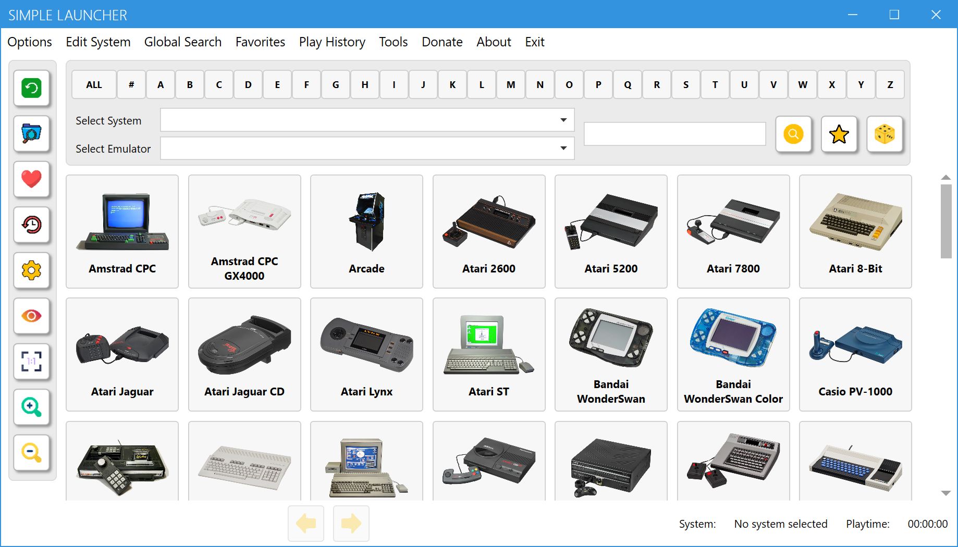
Task: Click the yellow star favorites button
Action: (839, 134)
